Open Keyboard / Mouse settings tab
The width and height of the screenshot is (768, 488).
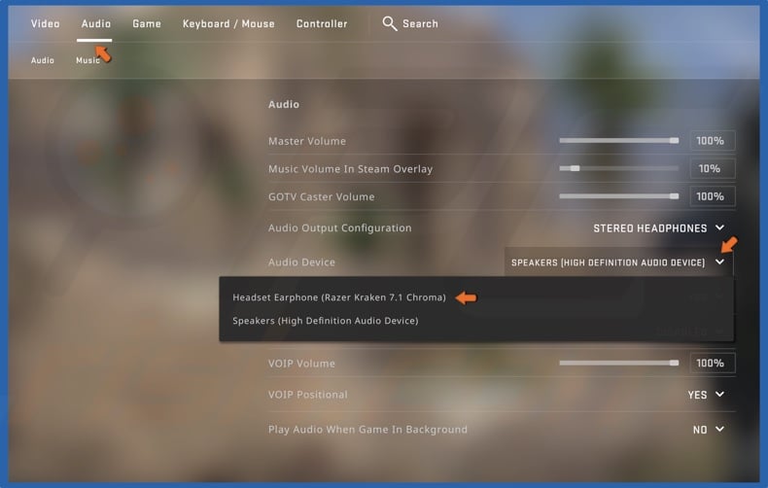point(228,23)
